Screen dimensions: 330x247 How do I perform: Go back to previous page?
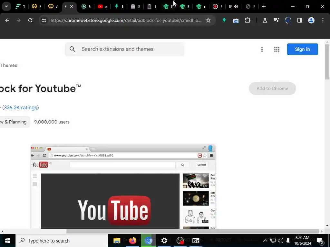[x=7, y=20]
